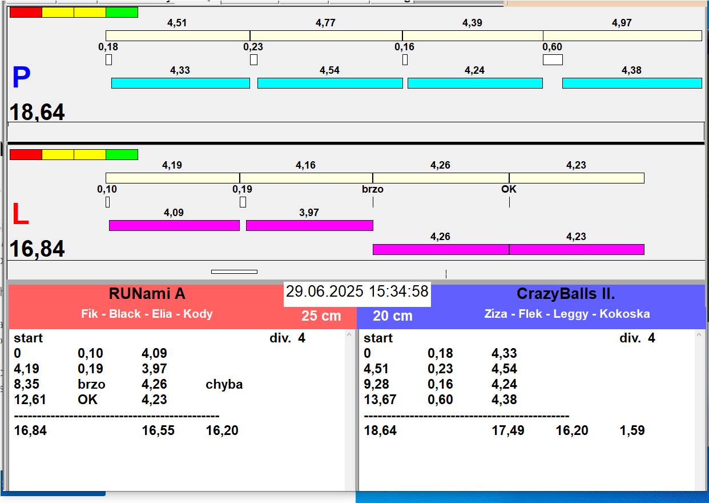Click the small white indicator bar below lane L
709x503 pixels.
point(234,272)
